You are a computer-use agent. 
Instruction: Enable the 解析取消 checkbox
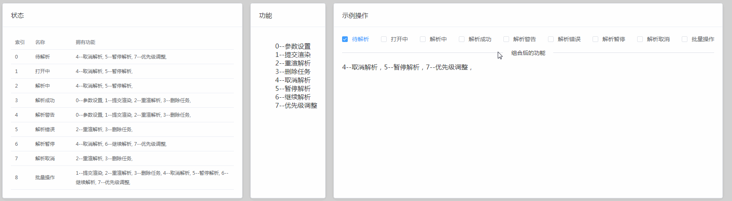640,39
